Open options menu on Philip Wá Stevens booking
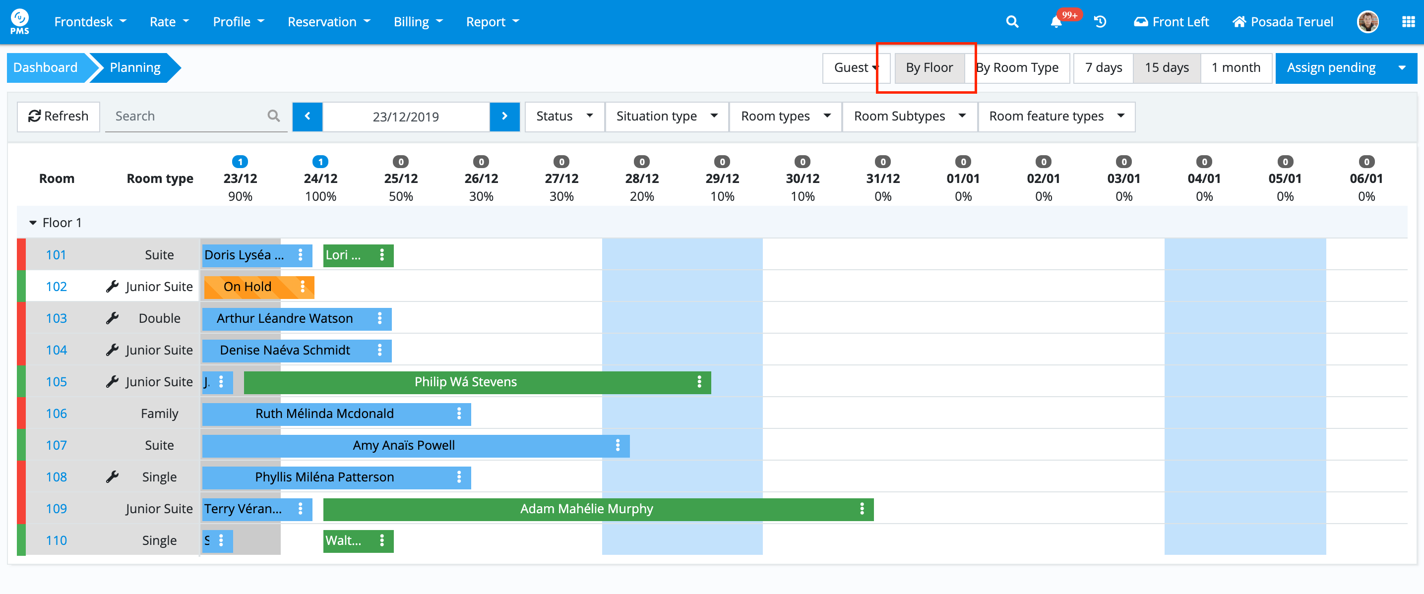The width and height of the screenshot is (1424, 594). point(699,382)
